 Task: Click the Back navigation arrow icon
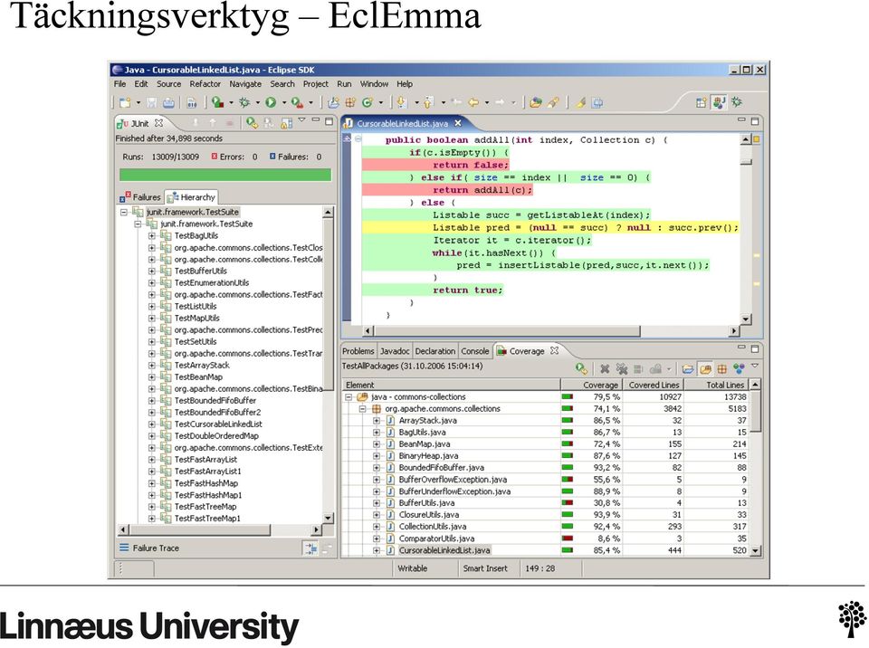[x=473, y=102]
